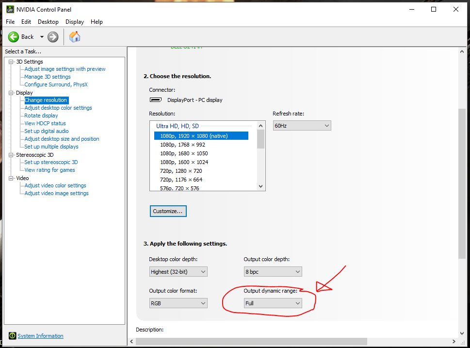Open the Desktop menu
This screenshot has height=348, width=470.
[48, 22]
